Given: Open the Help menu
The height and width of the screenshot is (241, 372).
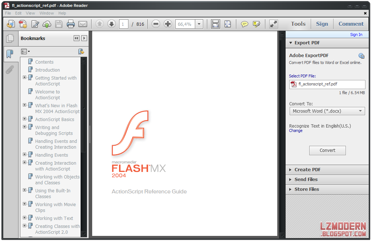Looking at the screenshot, I should pos(62,13).
